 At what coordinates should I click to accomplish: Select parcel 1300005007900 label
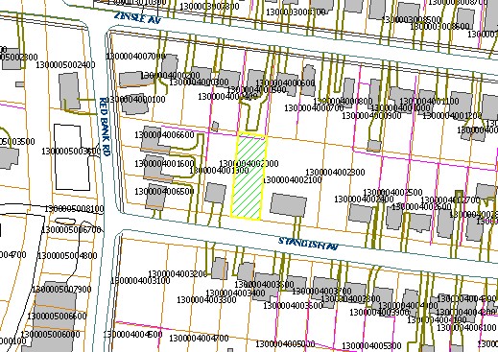pyautogui.click(x=61, y=290)
